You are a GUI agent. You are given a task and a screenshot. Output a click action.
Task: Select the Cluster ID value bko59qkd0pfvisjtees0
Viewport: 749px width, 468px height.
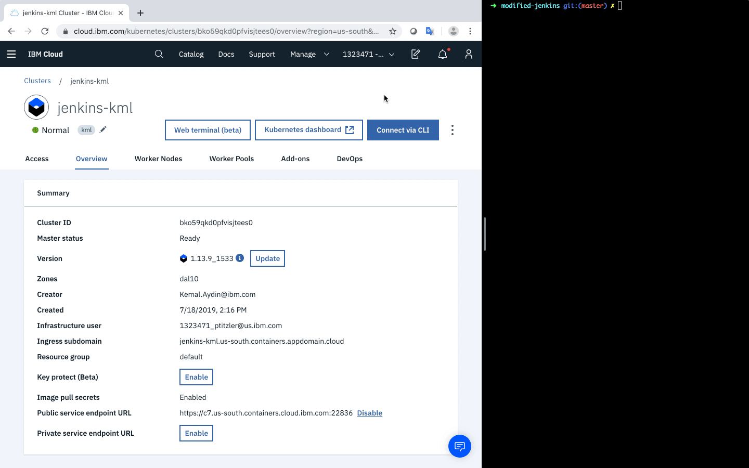point(216,223)
